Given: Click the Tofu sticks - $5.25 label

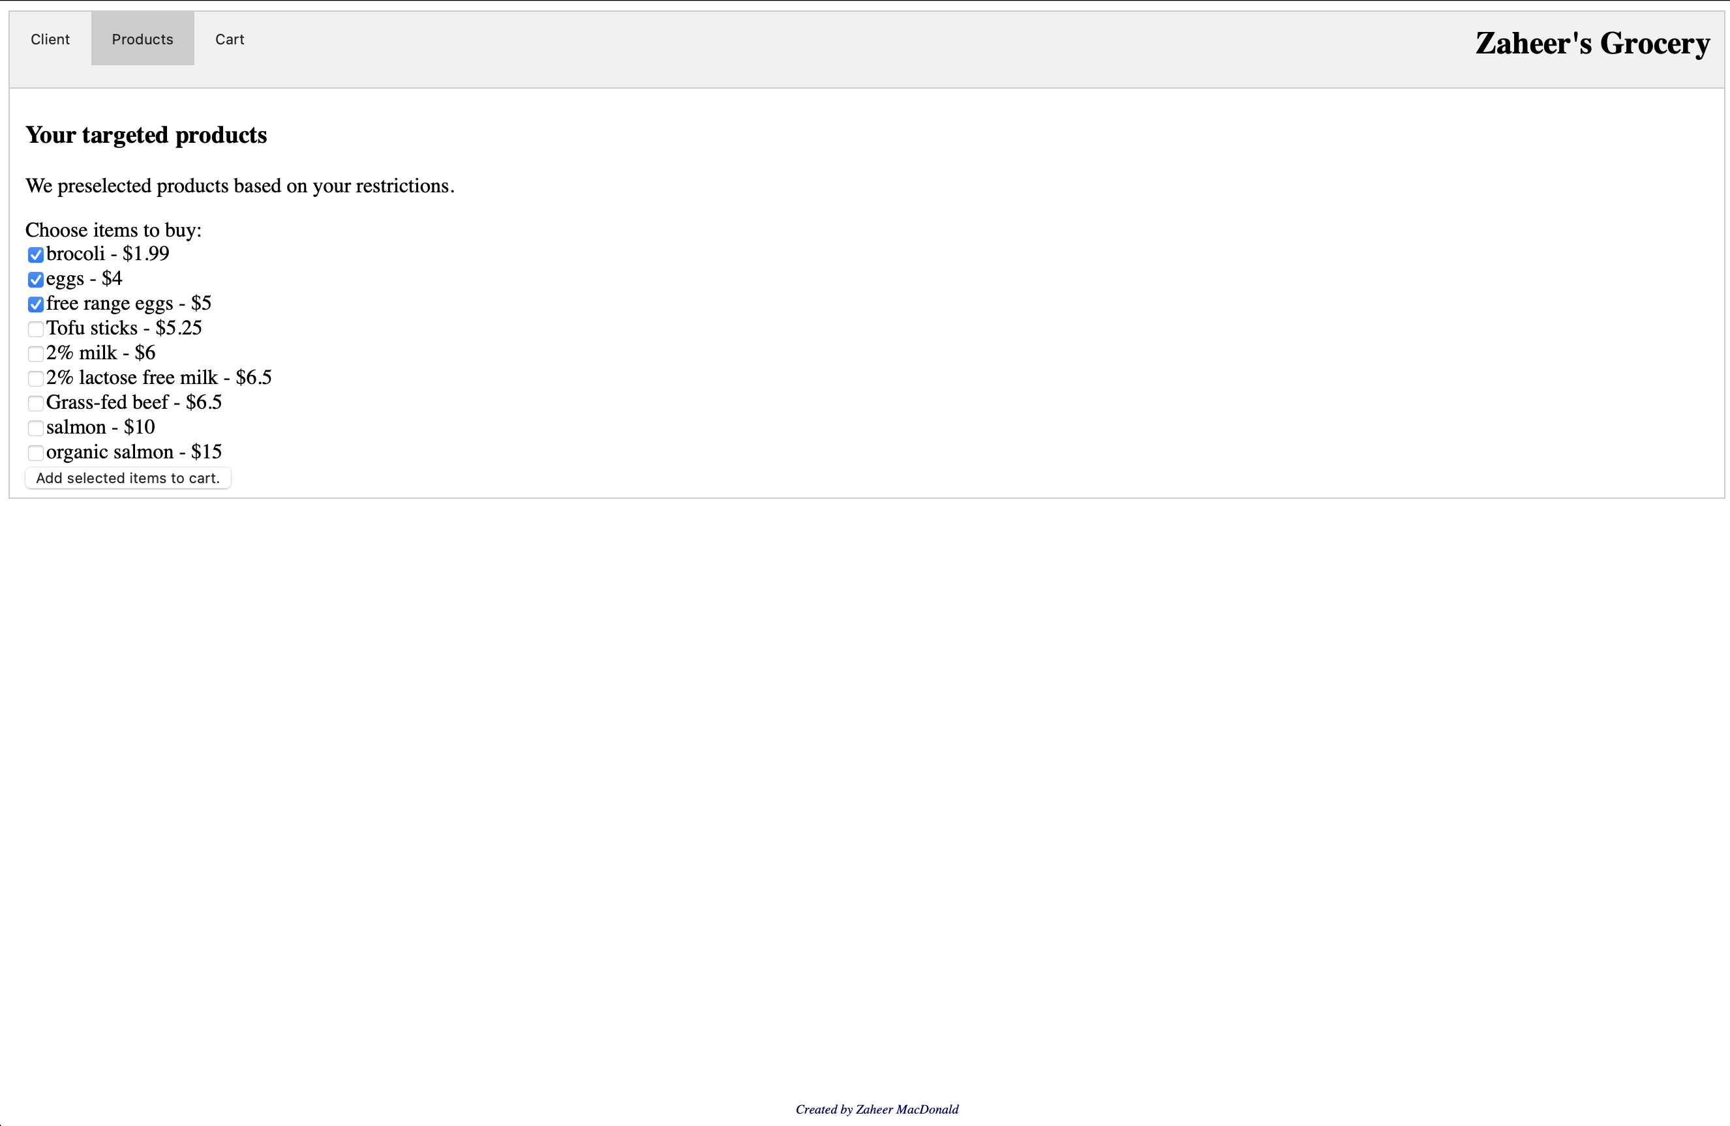Looking at the screenshot, I should [123, 328].
